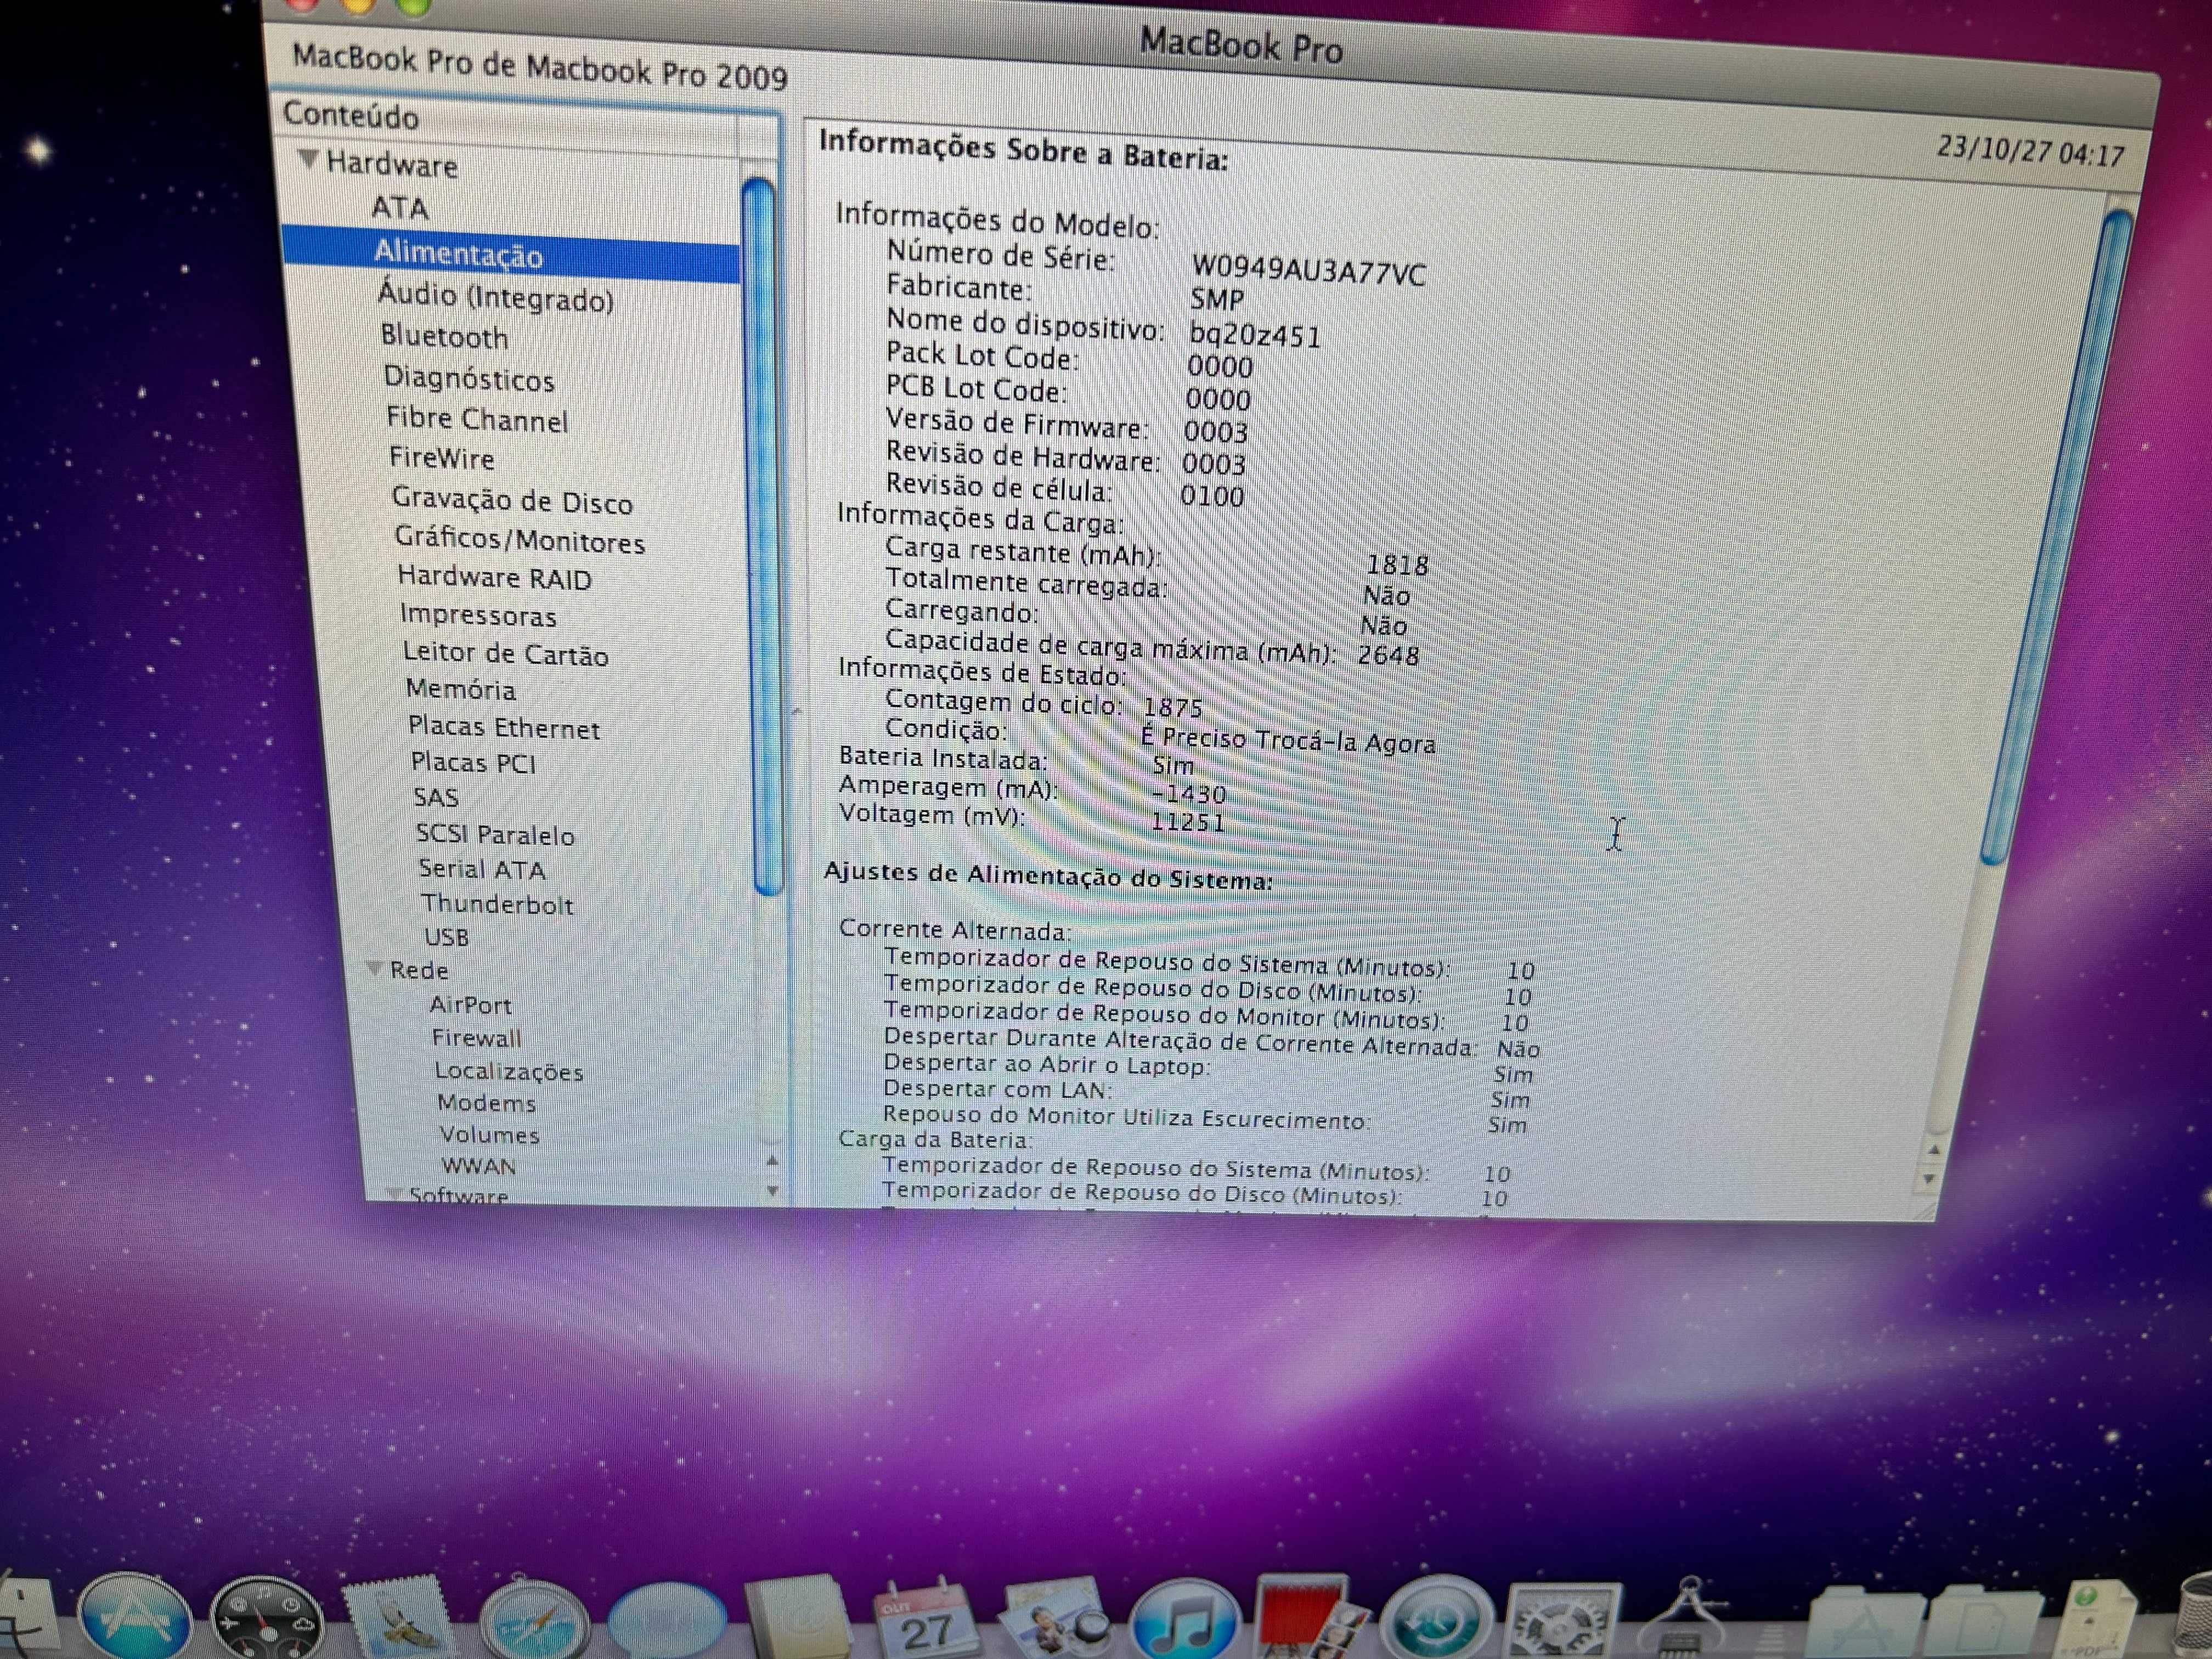Click the Voltagem value 11251
Viewport: 2212px width, 1659px height.
[x=1187, y=821]
